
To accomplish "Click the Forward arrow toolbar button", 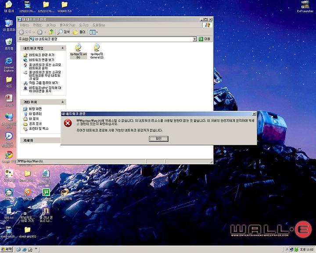I will click(39, 32).
